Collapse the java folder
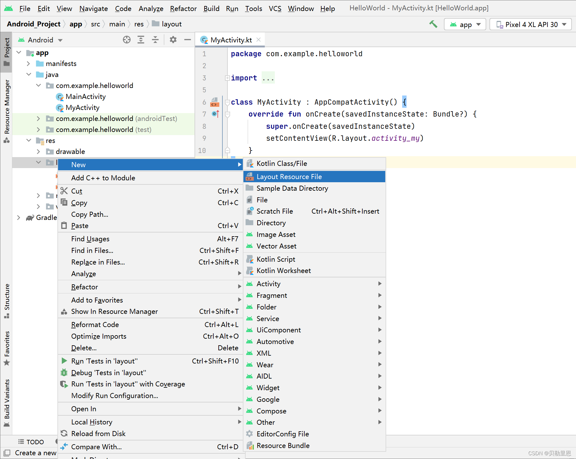This screenshot has width=576, height=459. (x=29, y=74)
